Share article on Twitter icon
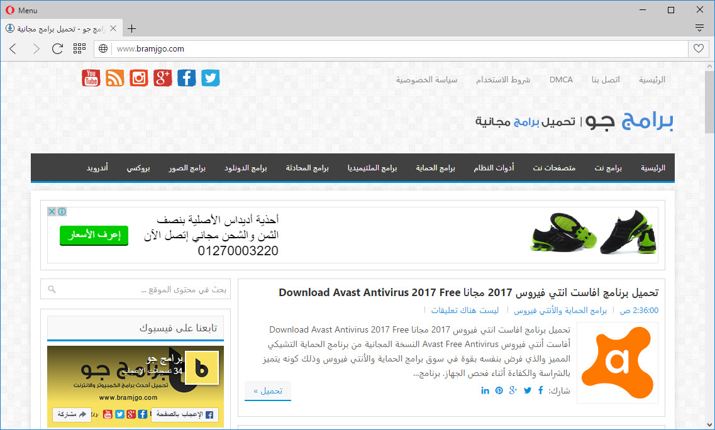715x430 pixels. (528, 390)
